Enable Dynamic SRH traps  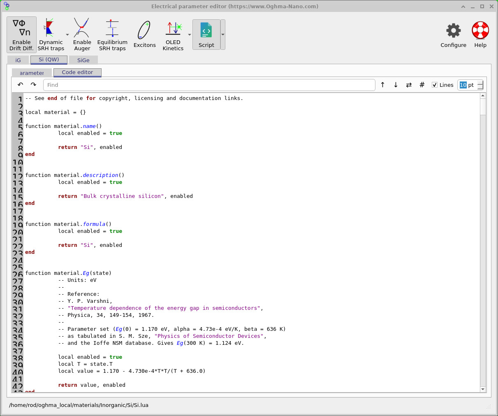click(x=51, y=35)
